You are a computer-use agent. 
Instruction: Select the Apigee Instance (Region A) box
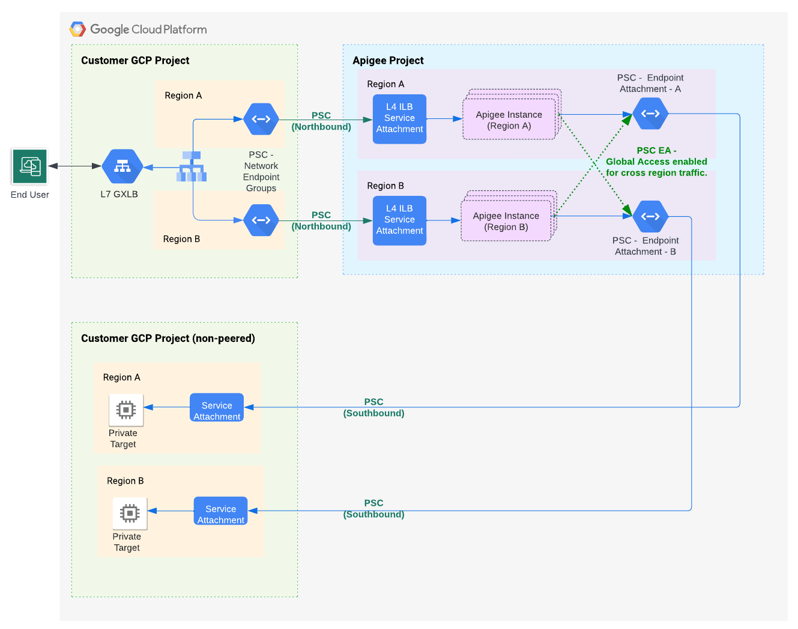coord(509,121)
